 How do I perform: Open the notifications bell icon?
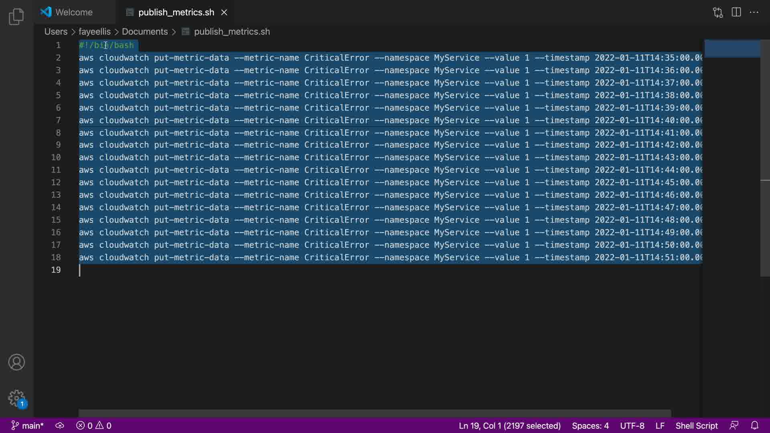click(x=754, y=425)
